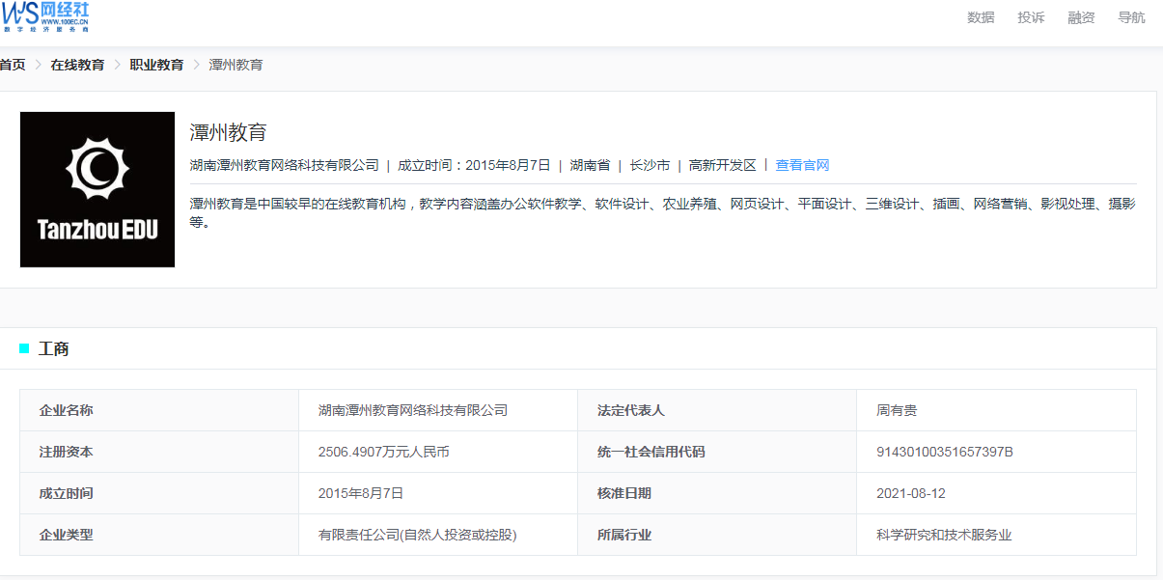Click the 网经社 site logo
Image resolution: width=1163 pixels, height=580 pixels.
(46, 17)
